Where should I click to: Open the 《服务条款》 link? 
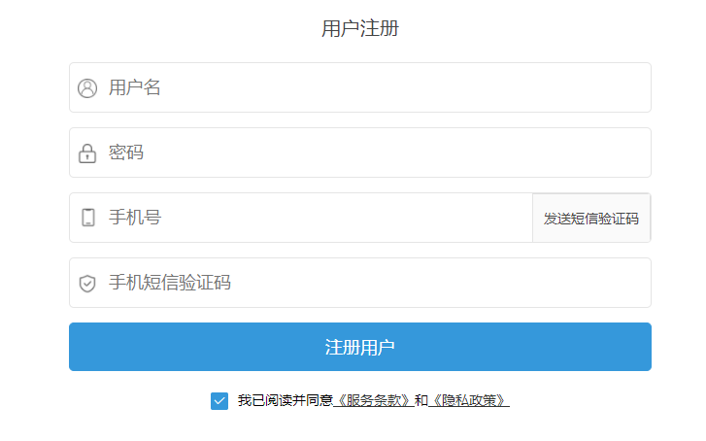(x=373, y=401)
